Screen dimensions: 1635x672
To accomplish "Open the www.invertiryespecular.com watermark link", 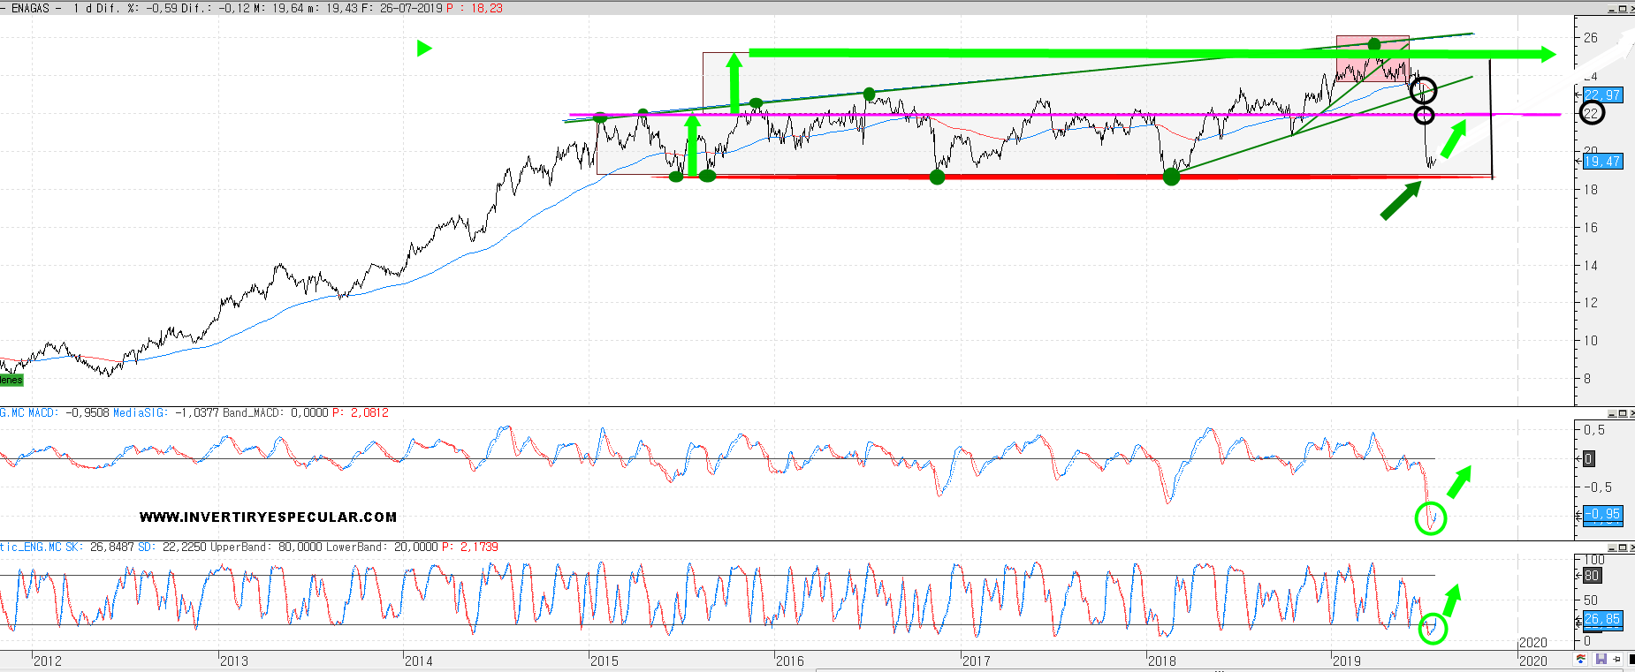I will tap(268, 517).
